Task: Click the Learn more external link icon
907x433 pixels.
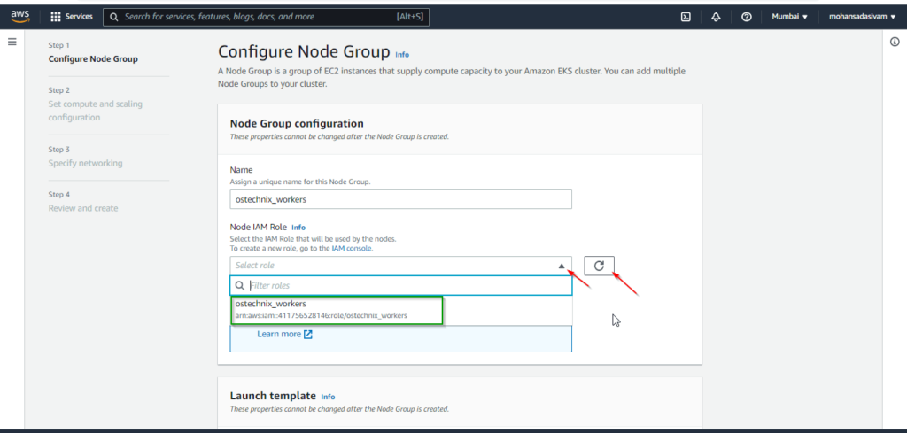Action: 308,334
